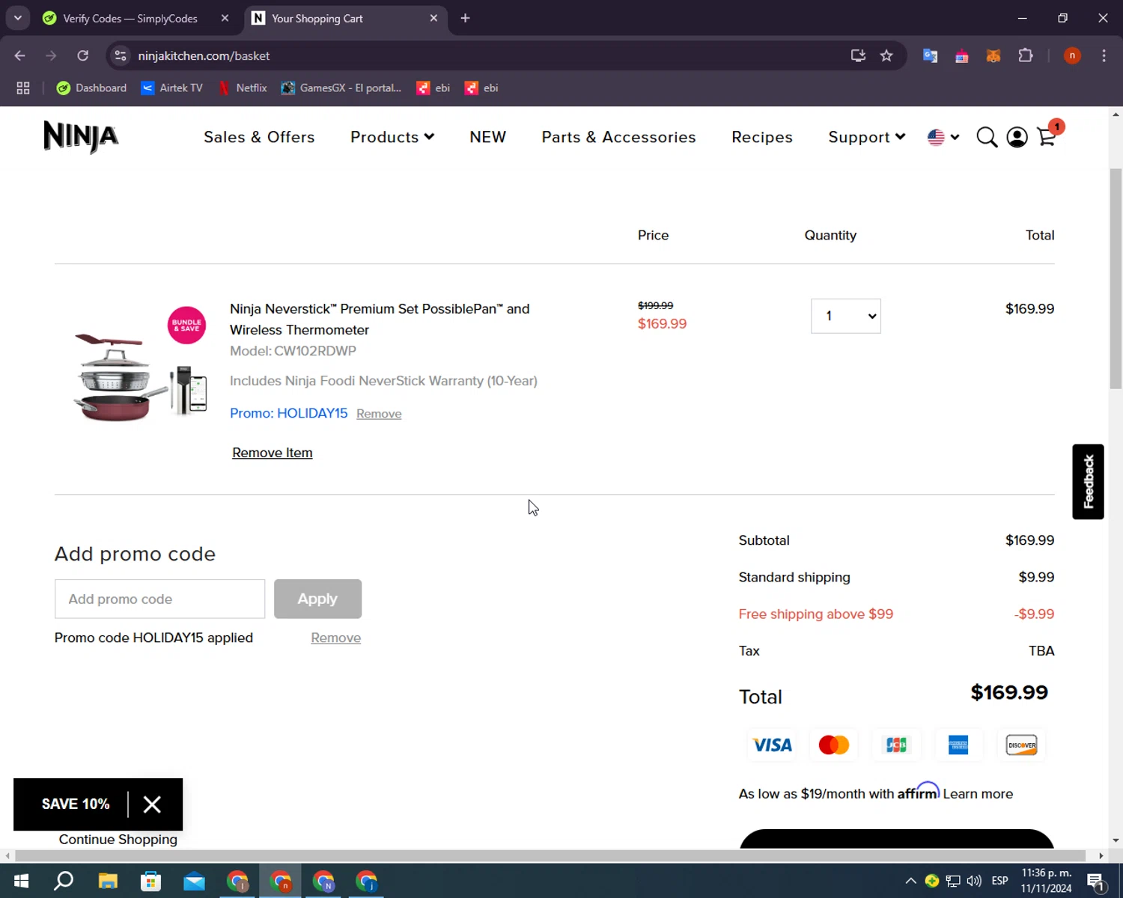Expand the Support menu
Image resolution: width=1123 pixels, height=898 pixels.
click(x=867, y=137)
